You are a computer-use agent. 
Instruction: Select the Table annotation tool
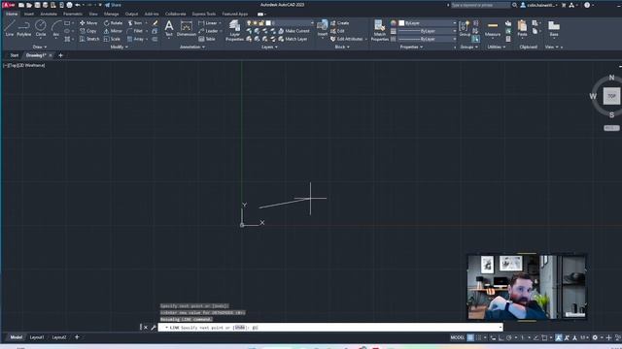click(207, 39)
